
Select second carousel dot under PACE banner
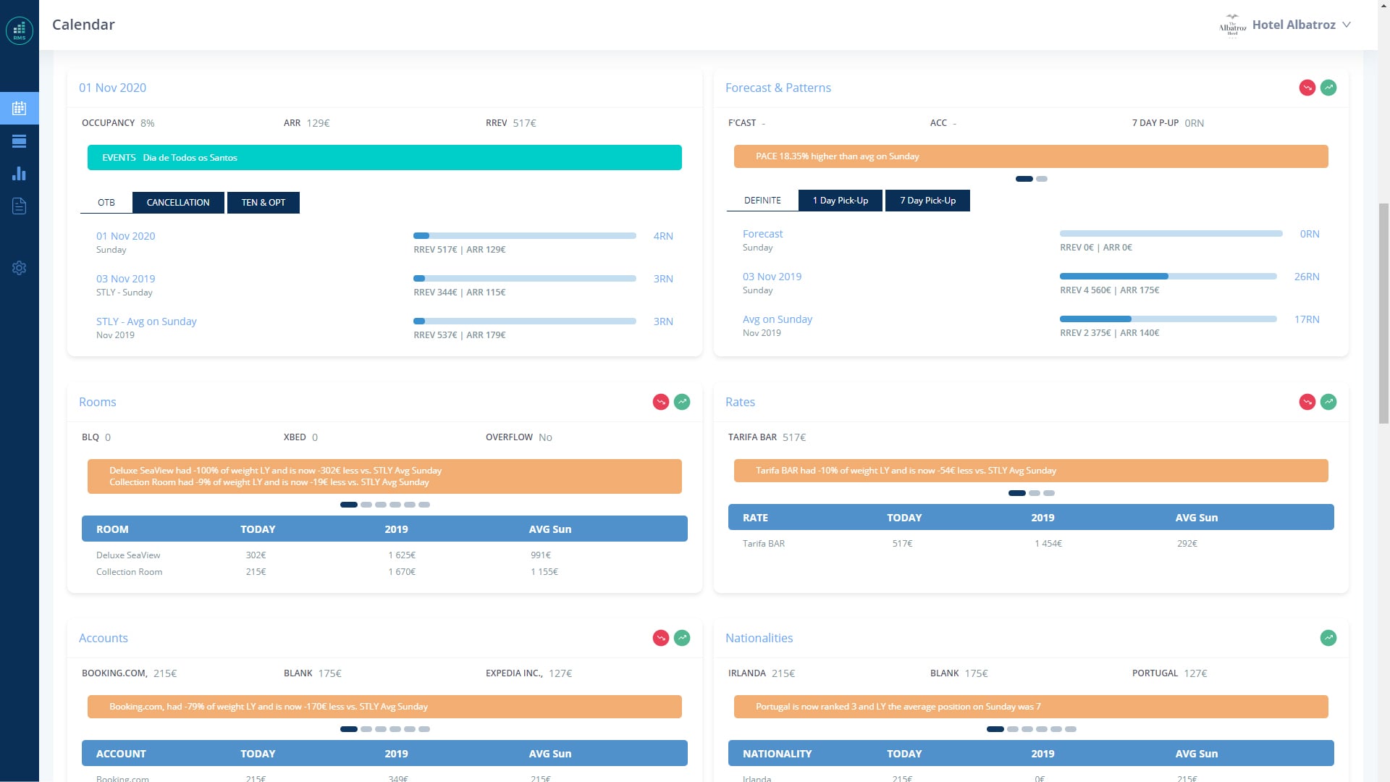point(1041,179)
